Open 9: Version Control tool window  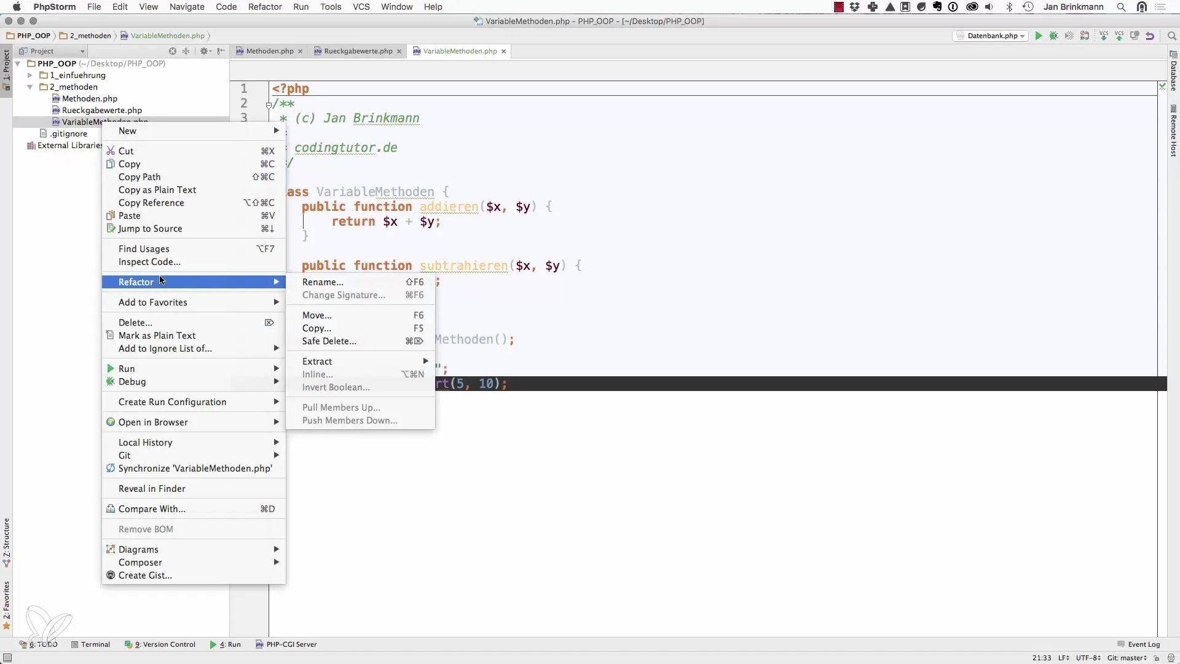click(160, 644)
